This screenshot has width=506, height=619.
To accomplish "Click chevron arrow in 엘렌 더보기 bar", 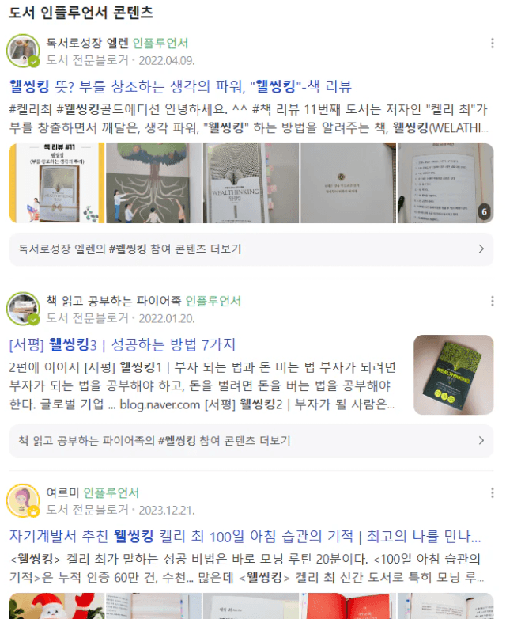I will coord(481,249).
